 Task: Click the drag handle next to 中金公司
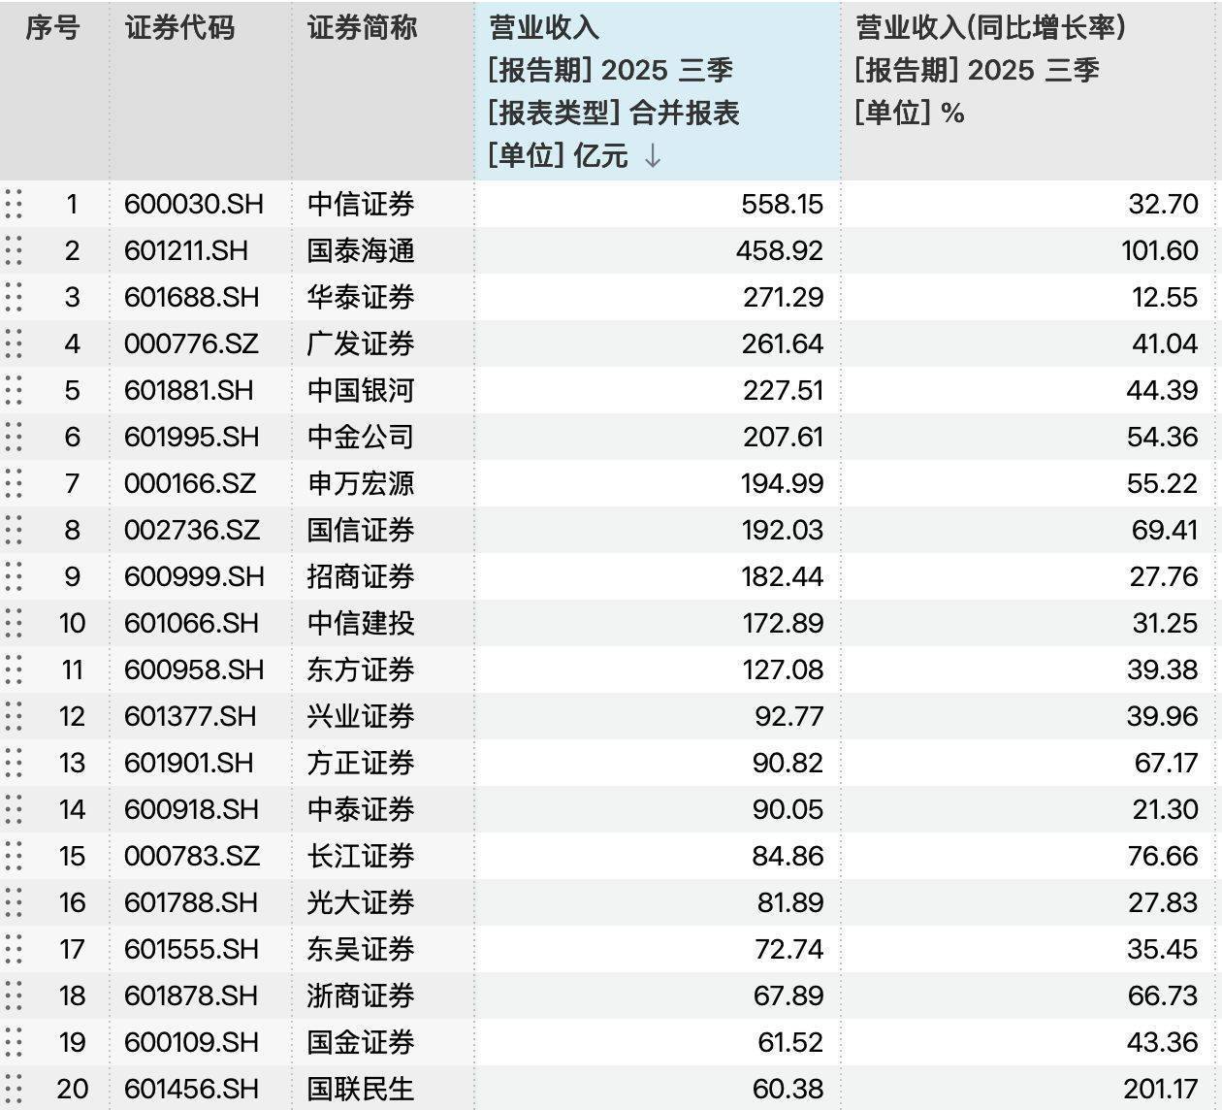(x=15, y=438)
